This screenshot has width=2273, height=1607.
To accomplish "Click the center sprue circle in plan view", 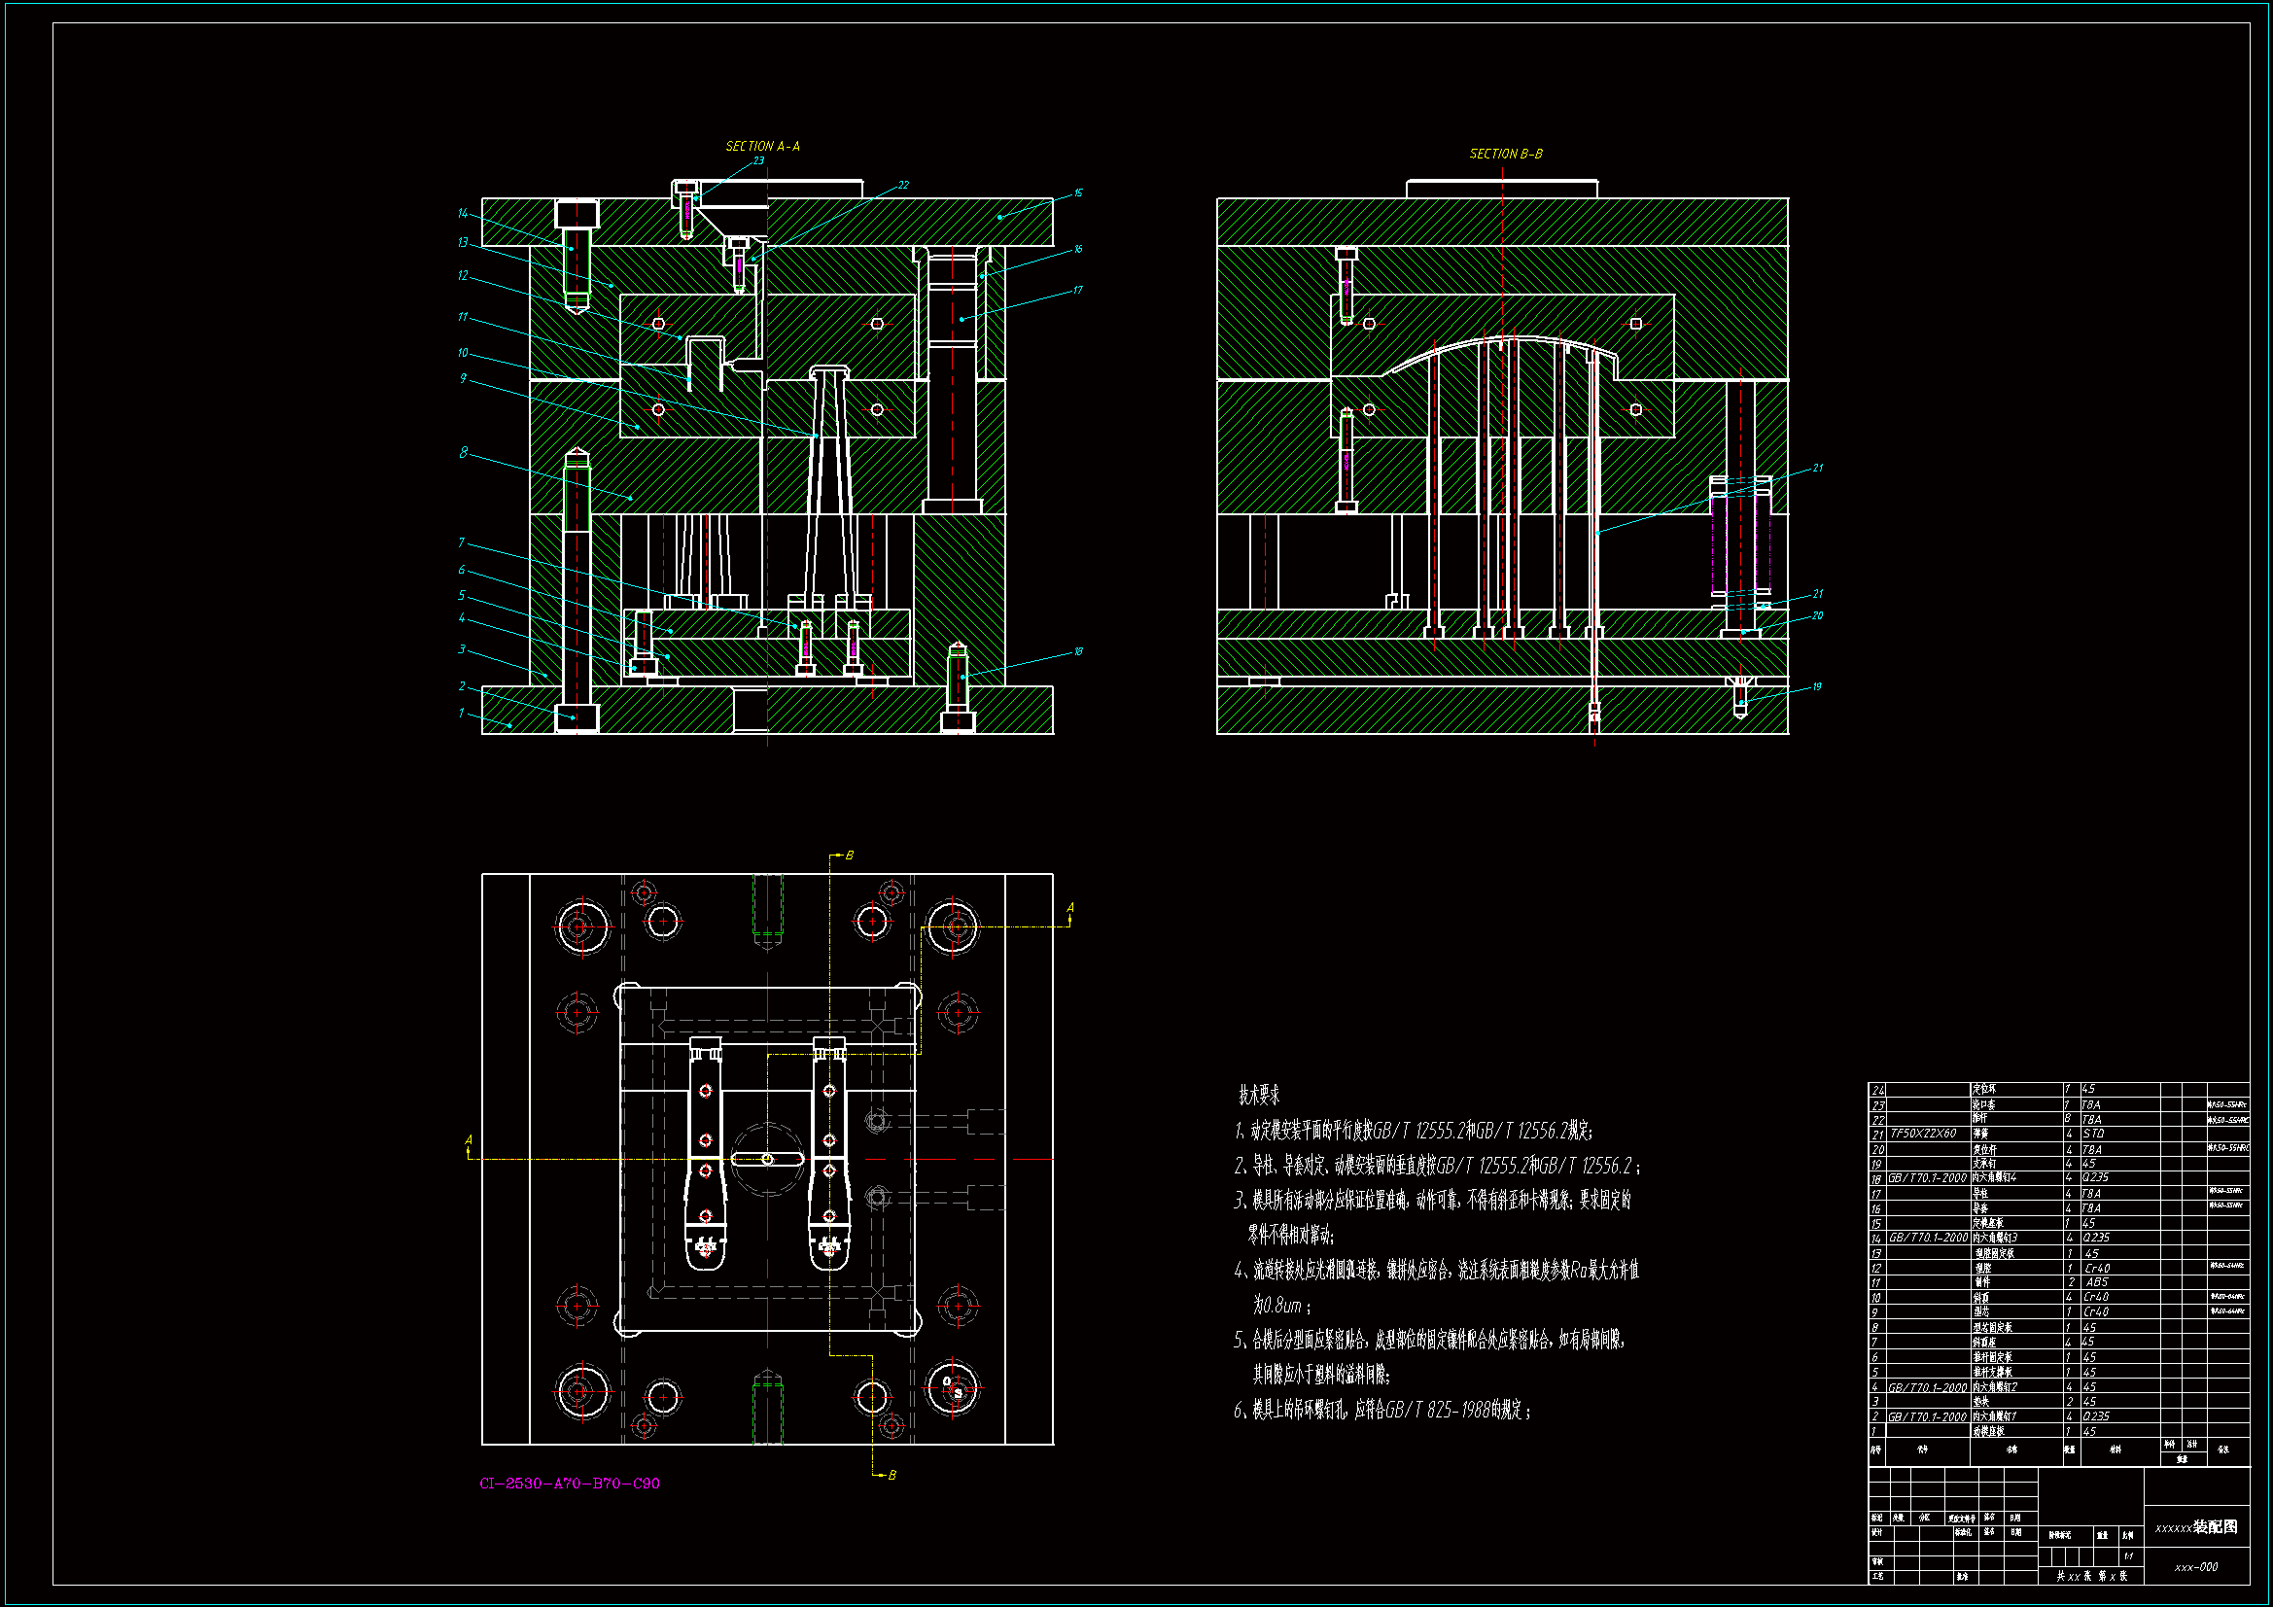I will [767, 1159].
